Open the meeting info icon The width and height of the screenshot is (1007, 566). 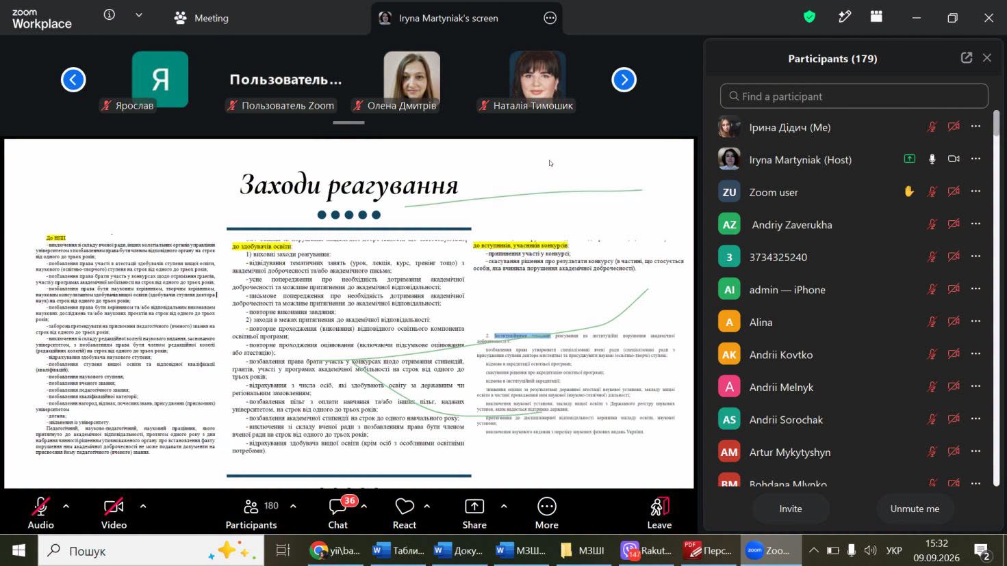click(110, 15)
